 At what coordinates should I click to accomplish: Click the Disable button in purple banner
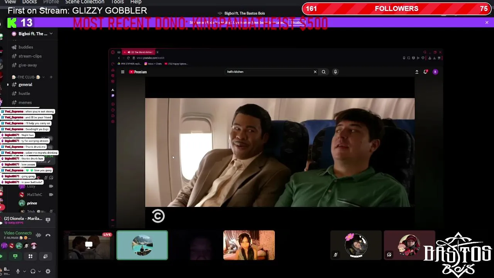tap(296, 22)
